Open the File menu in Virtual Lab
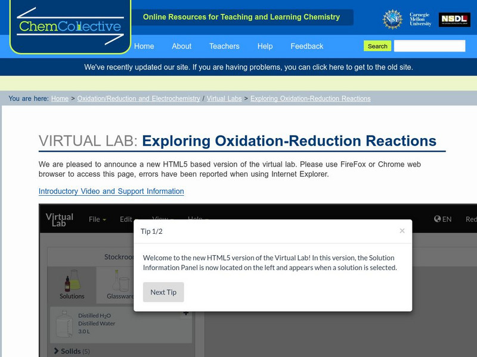The height and width of the screenshot is (357, 477). click(94, 219)
